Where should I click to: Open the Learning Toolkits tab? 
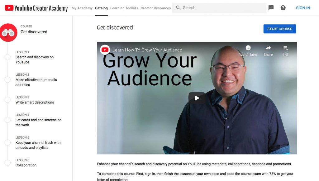(x=124, y=8)
